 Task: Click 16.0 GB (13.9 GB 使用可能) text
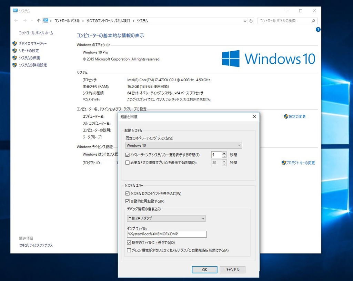pos(148,86)
